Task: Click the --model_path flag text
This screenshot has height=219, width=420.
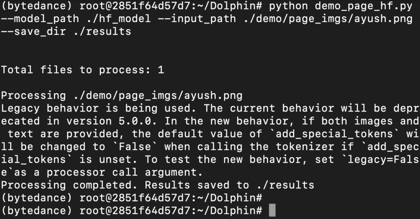Action: (40, 18)
